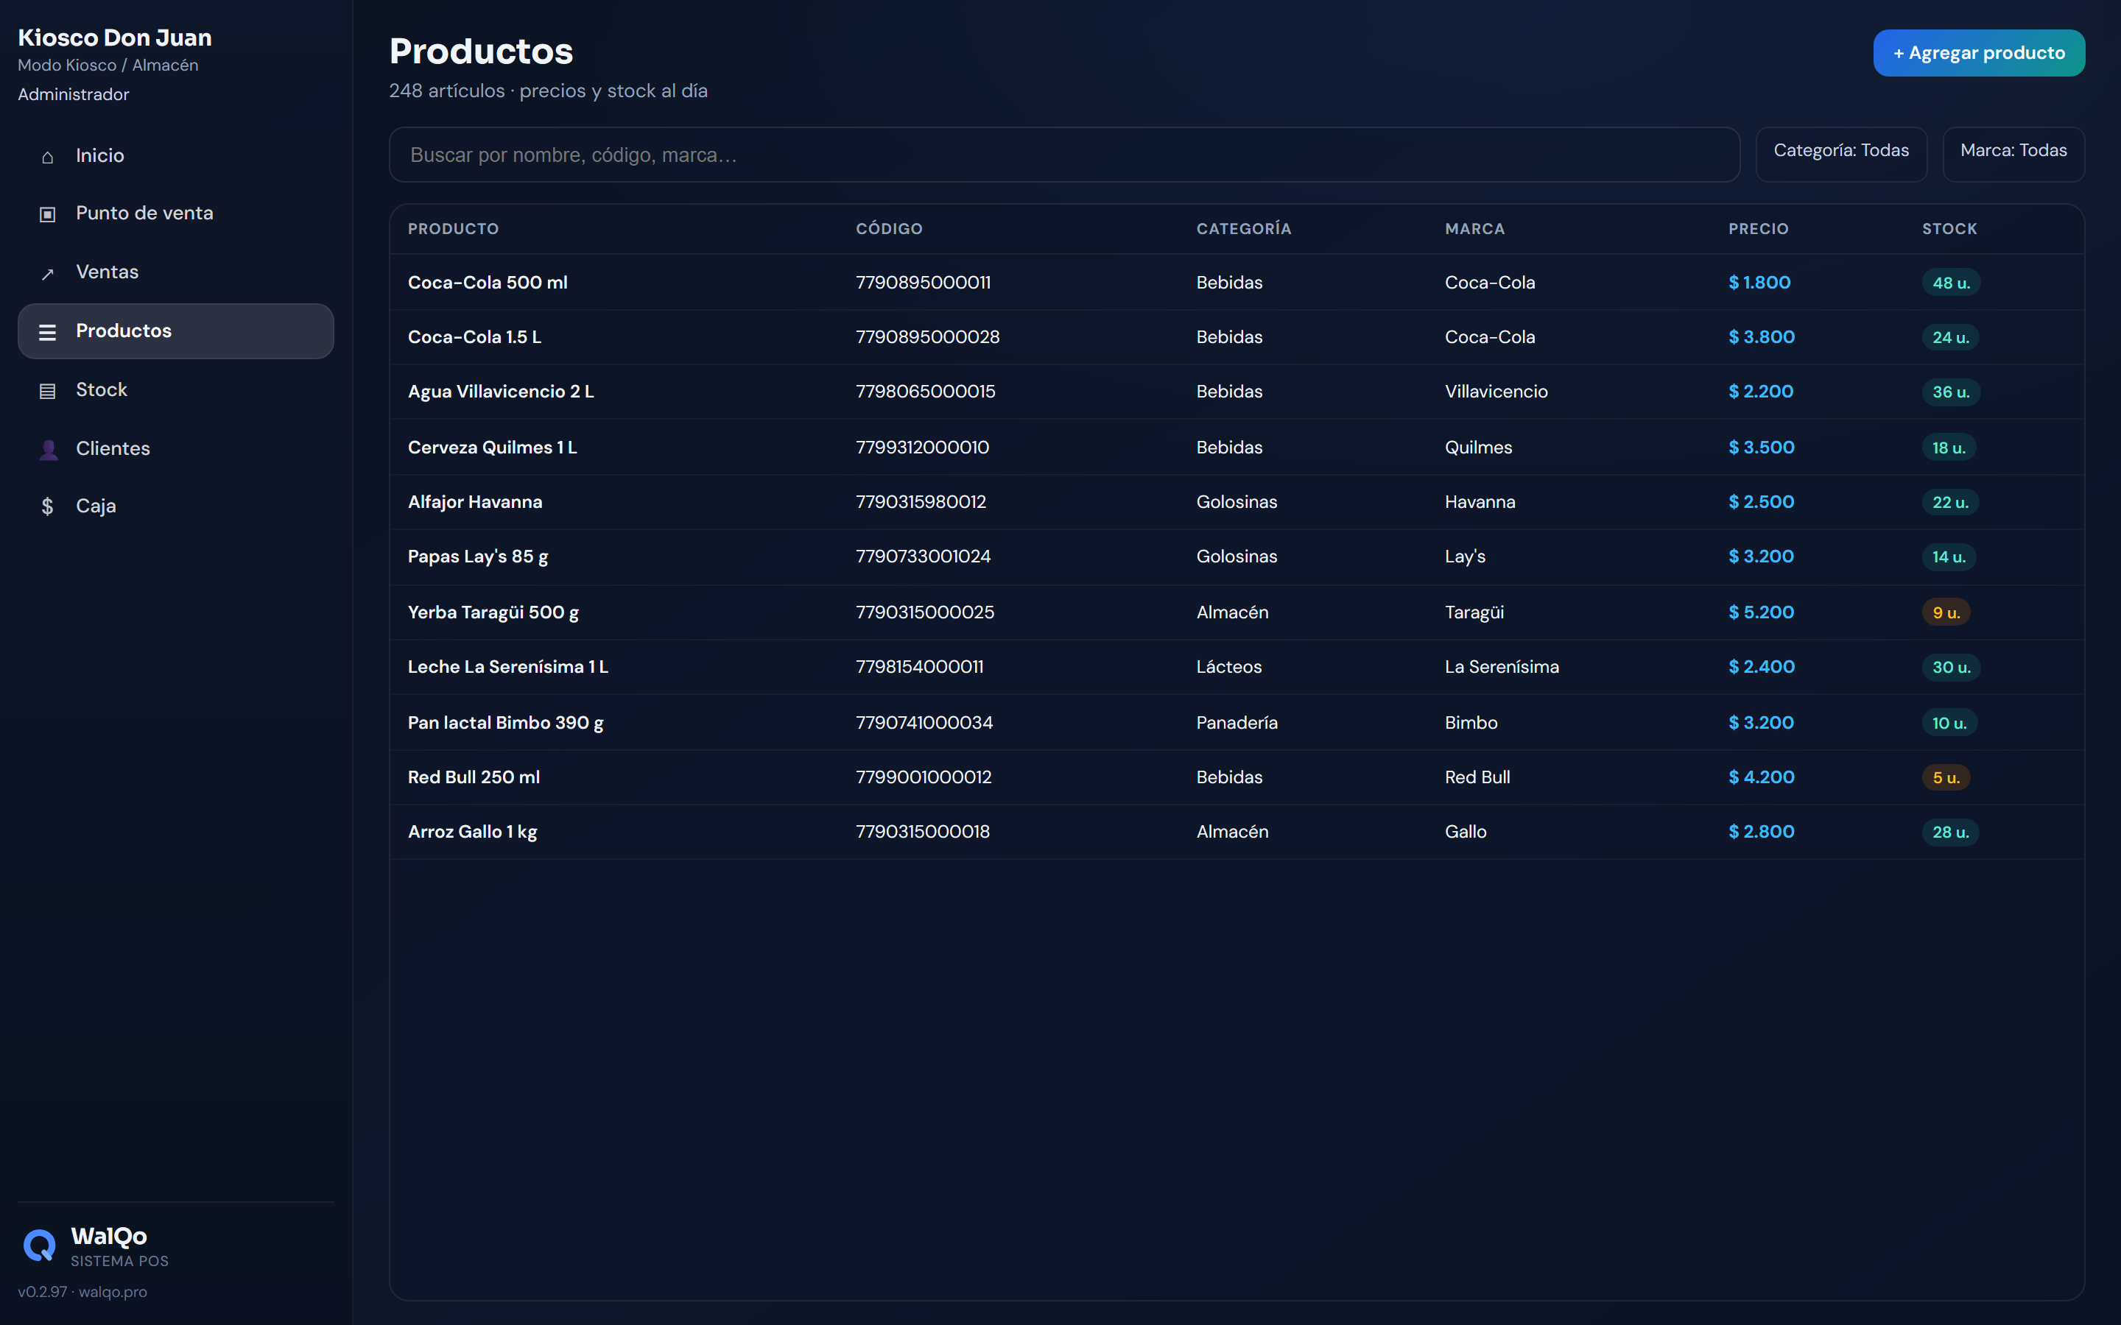Select the Stock menu label
Image resolution: width=2121 pixels, height=1325 pixels.
tap(102, 389)
